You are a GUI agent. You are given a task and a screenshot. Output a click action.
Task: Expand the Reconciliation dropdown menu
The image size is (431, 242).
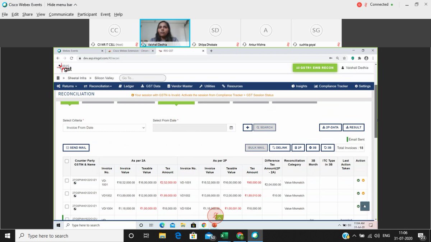coord(98,86)
